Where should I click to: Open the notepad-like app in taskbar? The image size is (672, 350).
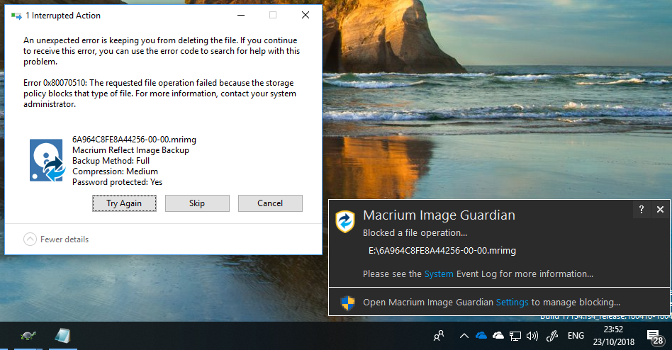click(62, 336)
